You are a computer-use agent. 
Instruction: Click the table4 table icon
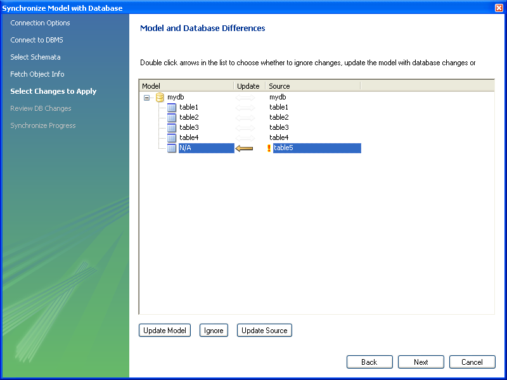coord(172,138)
